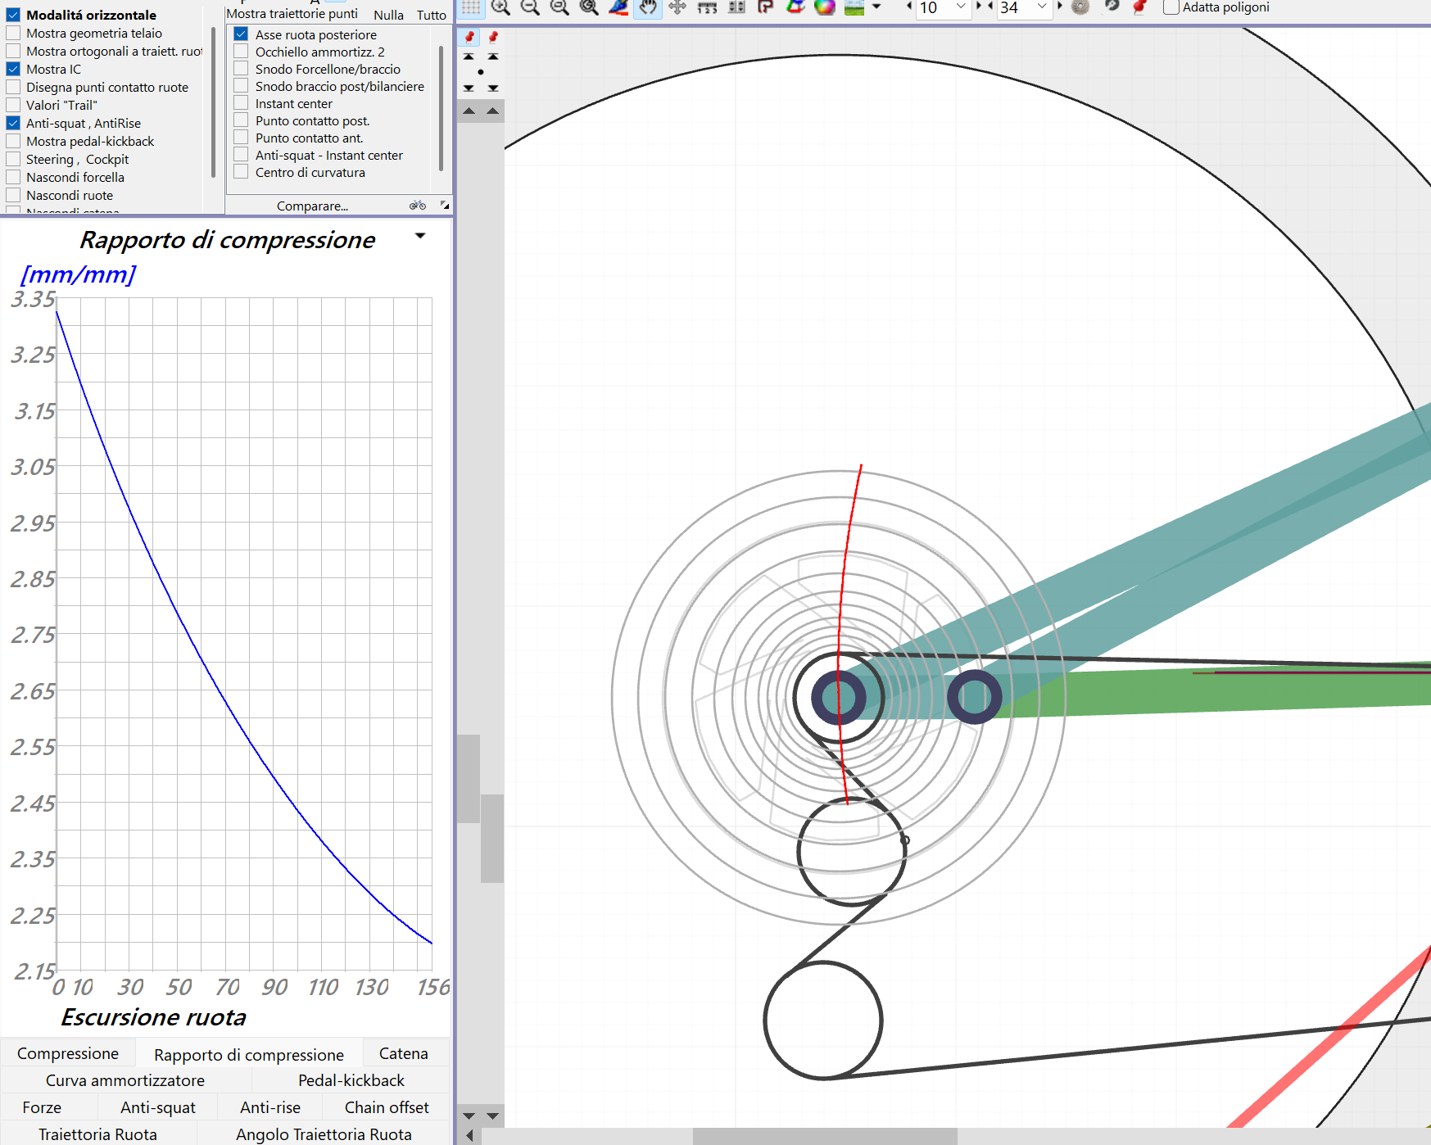This screenshot has height=1145, width=1431.
Task: Click the Comparare... button
Action: 312,206
